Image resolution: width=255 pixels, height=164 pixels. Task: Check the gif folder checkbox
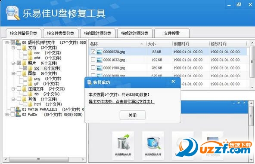point(25,84)
